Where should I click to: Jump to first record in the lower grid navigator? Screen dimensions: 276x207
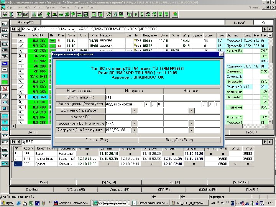pos(14,141)
